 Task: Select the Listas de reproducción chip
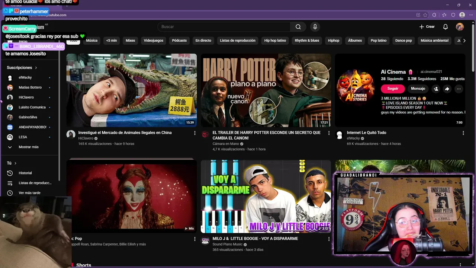pyautogui.click(x=238, y=41)
